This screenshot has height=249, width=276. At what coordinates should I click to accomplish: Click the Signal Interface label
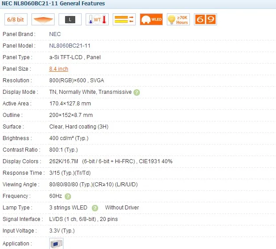tap(23, 219)
